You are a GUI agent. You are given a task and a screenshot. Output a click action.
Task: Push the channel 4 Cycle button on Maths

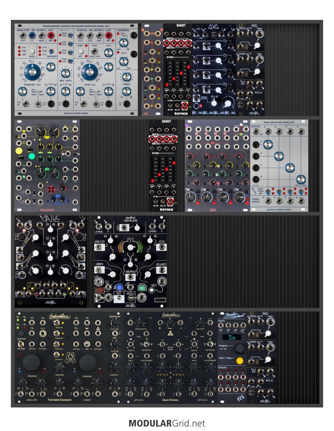(x=80, y=237)
